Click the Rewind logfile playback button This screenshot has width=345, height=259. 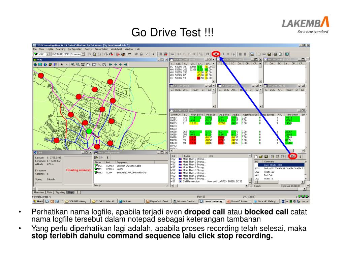click(179, 54)
